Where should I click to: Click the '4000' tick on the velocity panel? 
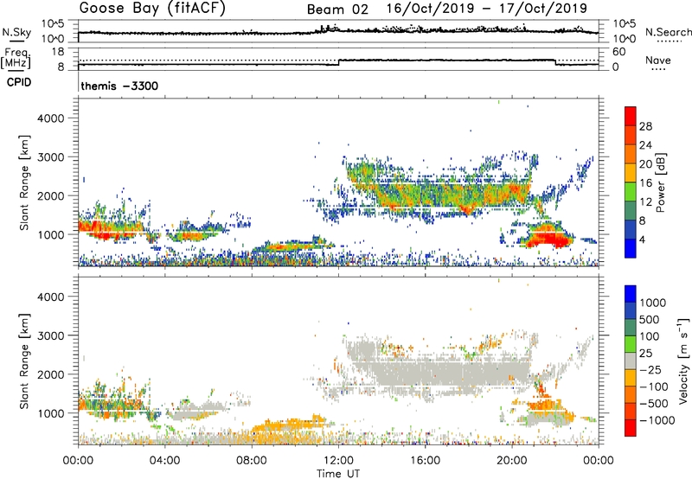click(51, 297)
